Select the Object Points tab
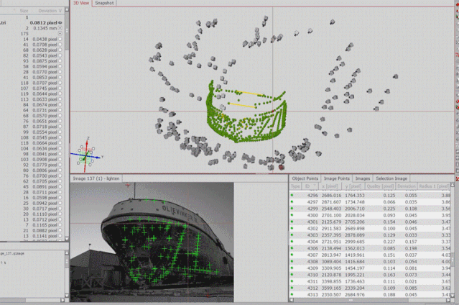Screen dimensions: 459x305 305,178
